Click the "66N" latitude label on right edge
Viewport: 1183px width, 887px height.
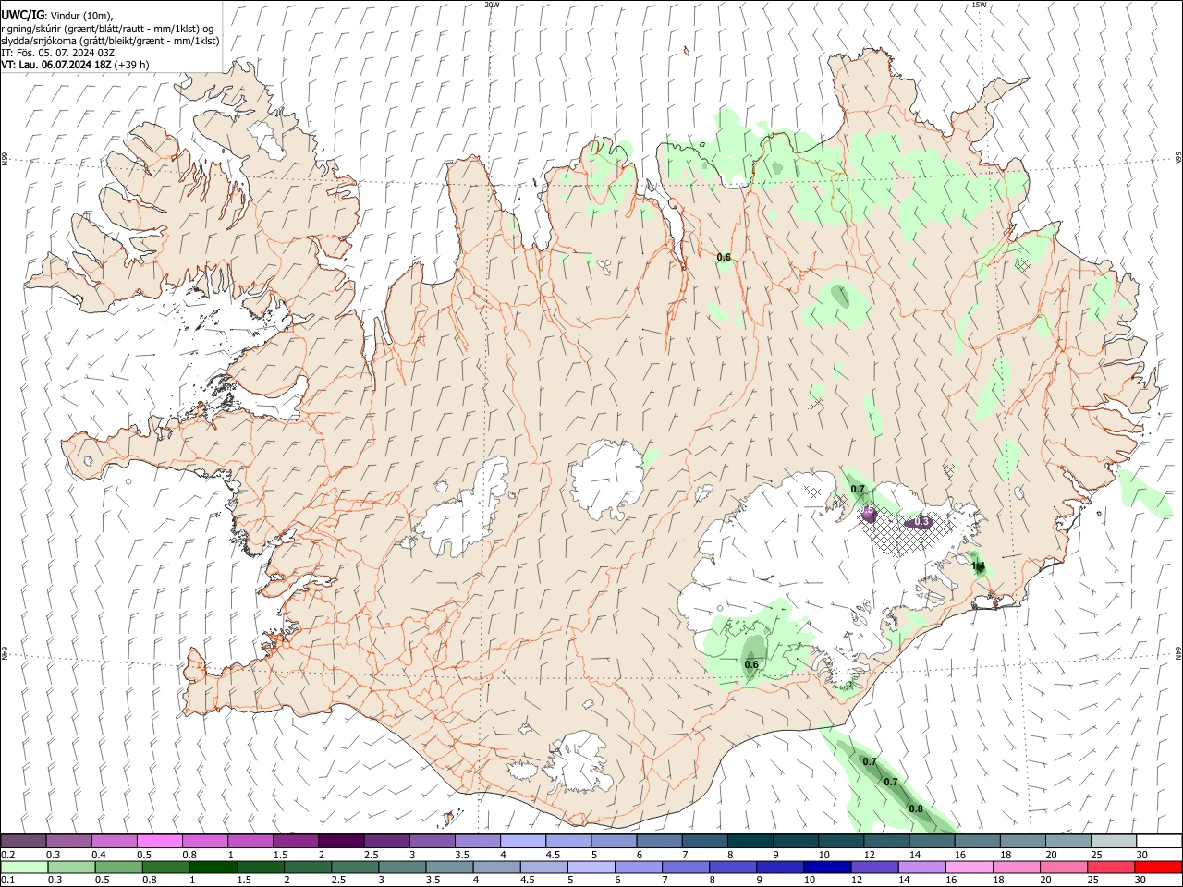tap(1178, 159)
